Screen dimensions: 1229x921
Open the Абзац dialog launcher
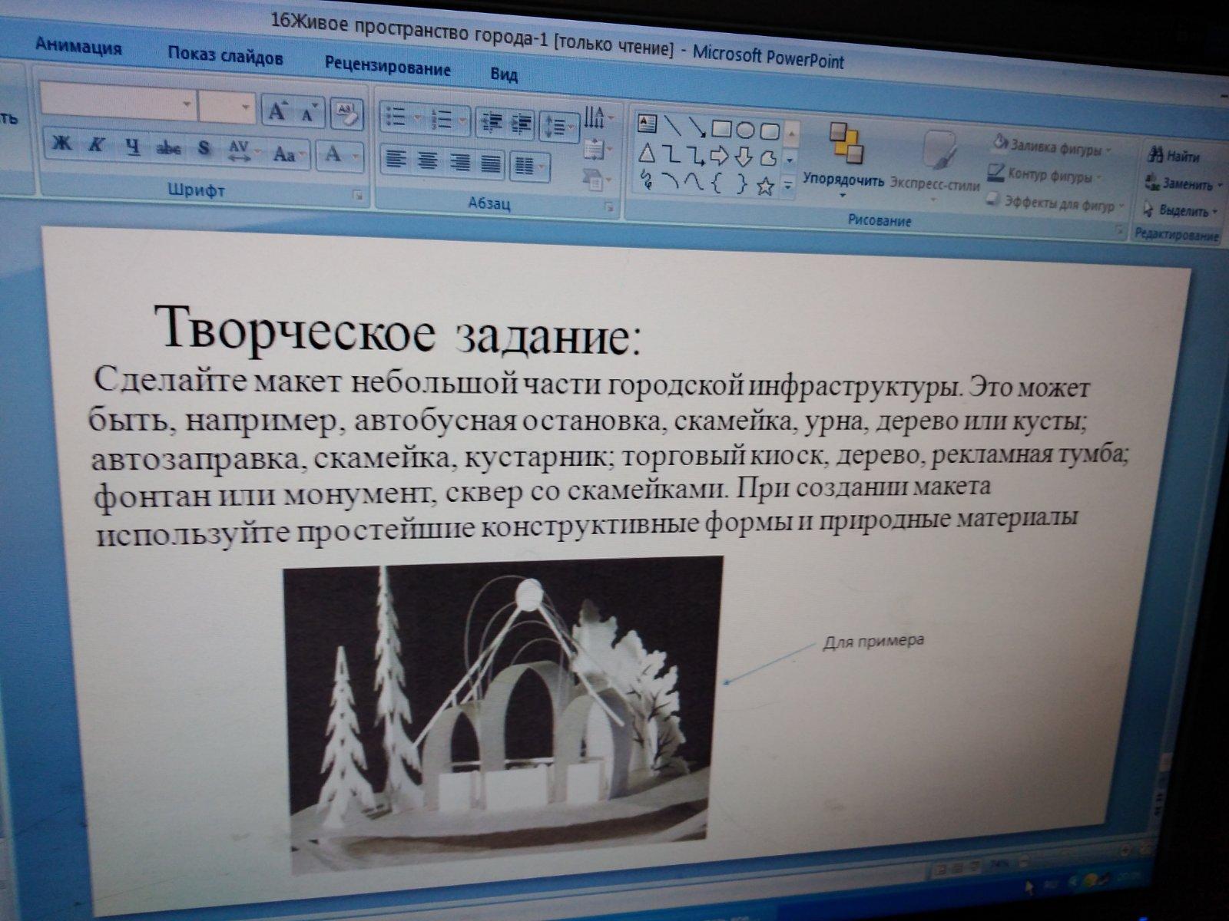[608, 208]
